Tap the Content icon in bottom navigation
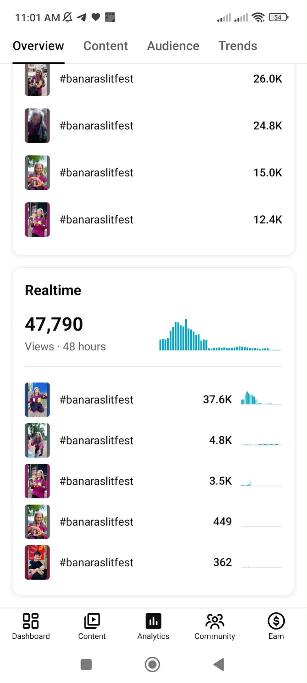The image size is (307, 683). pyautogui.click(x=92, y=621)
